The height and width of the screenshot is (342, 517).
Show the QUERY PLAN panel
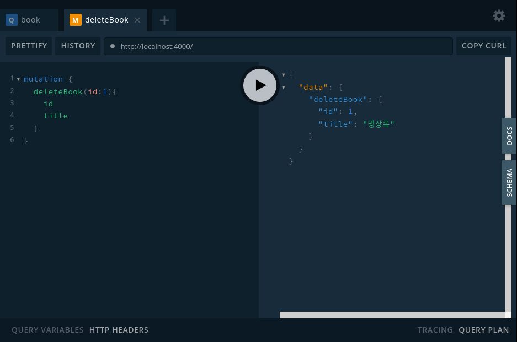coord(484,330)
